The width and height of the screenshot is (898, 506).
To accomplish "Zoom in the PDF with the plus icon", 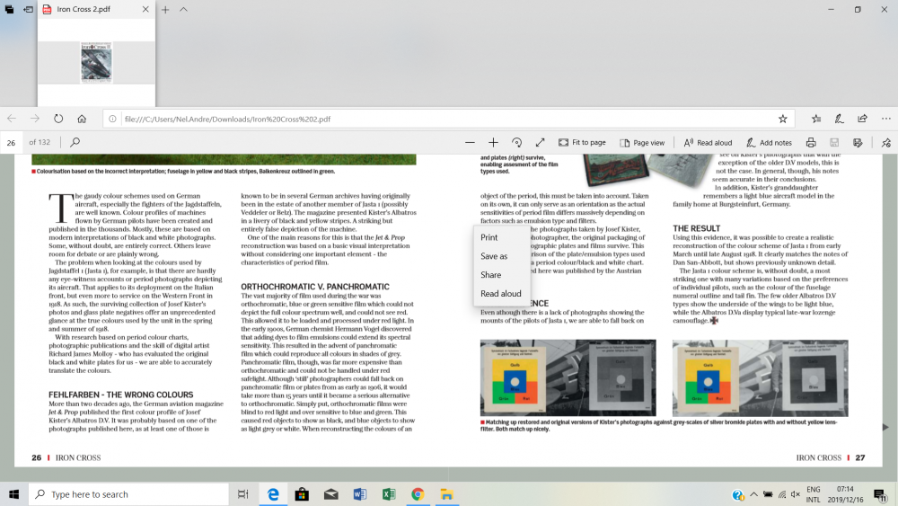I will click(x=493, y=142).
